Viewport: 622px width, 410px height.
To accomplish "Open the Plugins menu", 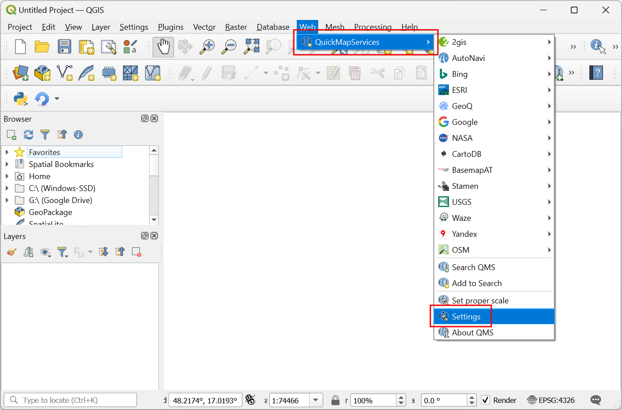I will coord(170,27).
